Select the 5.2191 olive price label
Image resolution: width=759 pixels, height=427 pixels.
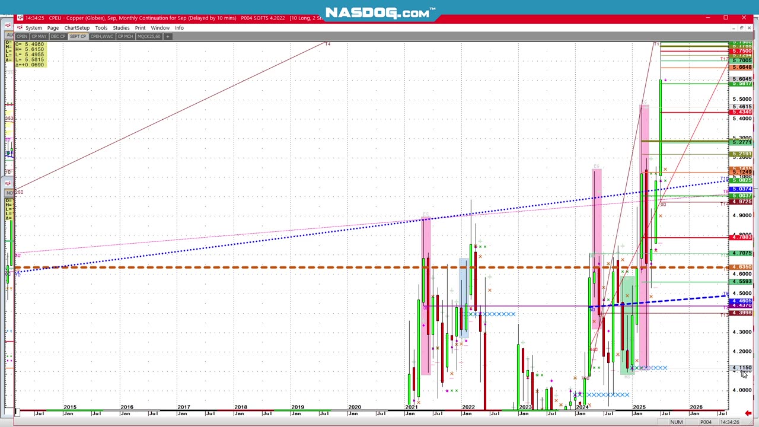(741, 154)
